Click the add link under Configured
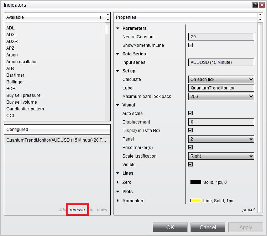Image resolution: width=267 pixels, height=236 pixels. click(x=62, y=209)
